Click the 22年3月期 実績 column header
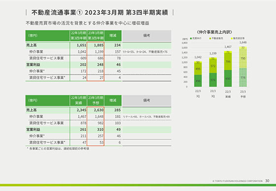Screen dimensions: 276x191 click(78, 100)
